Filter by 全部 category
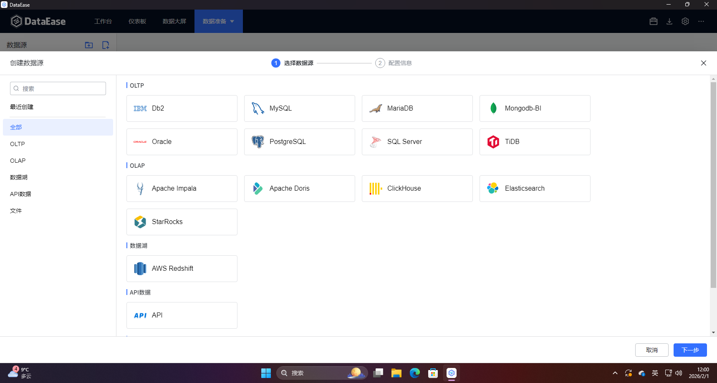Viewport: 717px width, 383px height. tap(58, 127)
